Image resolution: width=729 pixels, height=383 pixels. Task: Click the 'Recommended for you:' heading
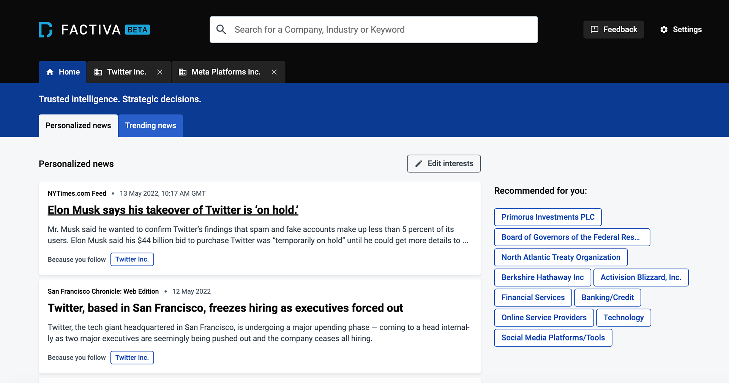541,191
